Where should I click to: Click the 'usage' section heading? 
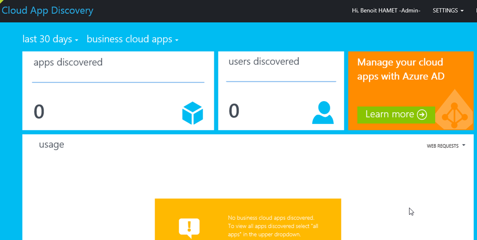[51, 144]
